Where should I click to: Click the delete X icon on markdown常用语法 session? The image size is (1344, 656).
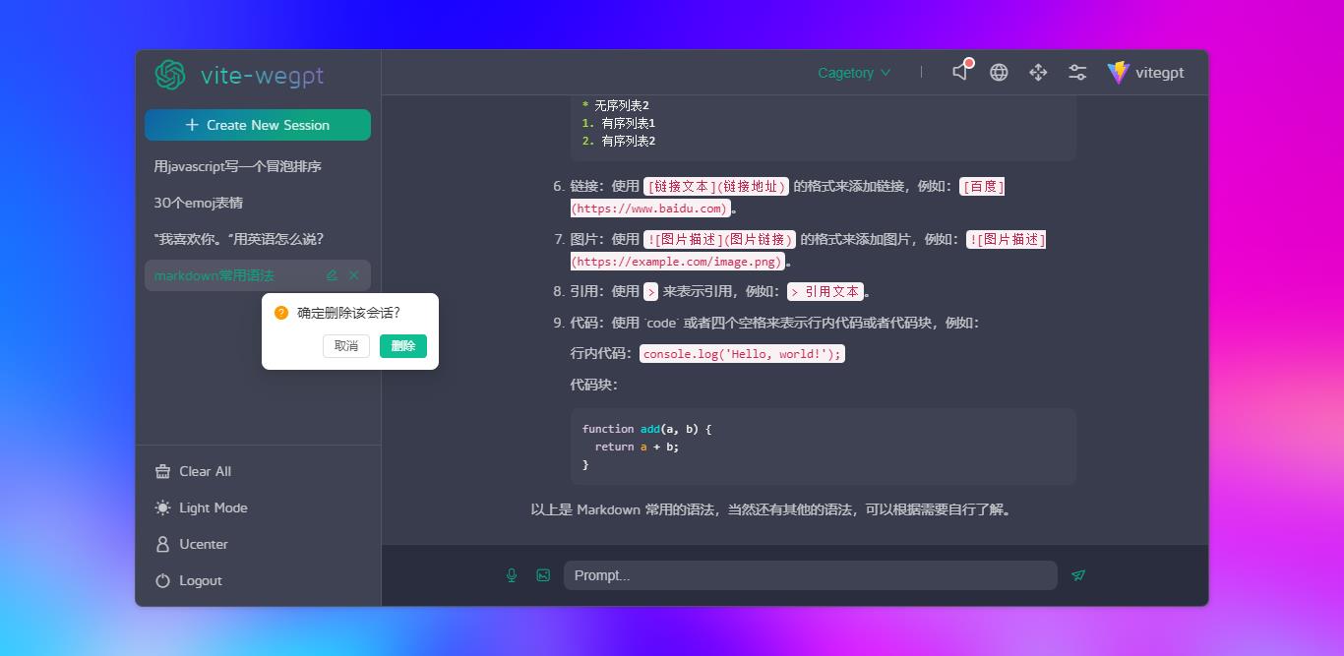pos(353,275)
